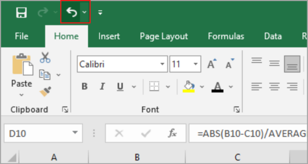308x164 pixels.
Task: Open the Fill Color palette arrow
Action: coord(202,87)
